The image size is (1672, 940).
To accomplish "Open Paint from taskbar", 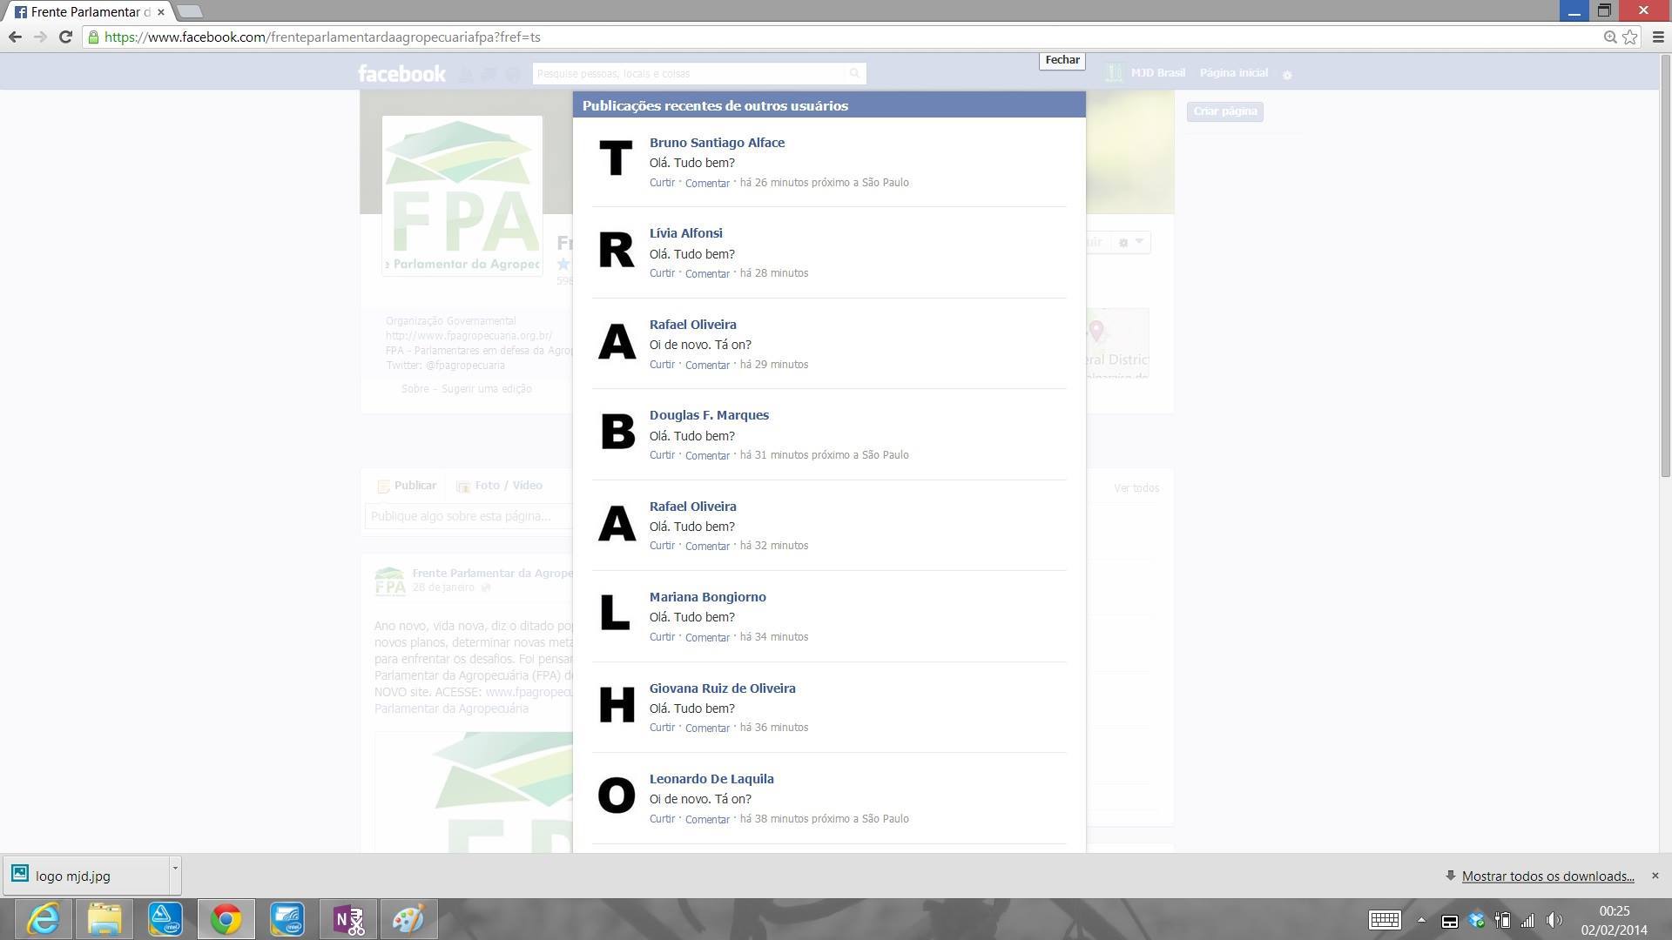I will coord(408,919).
